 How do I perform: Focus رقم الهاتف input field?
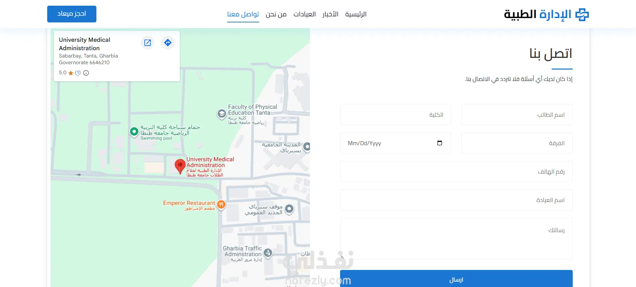point(456,172)
